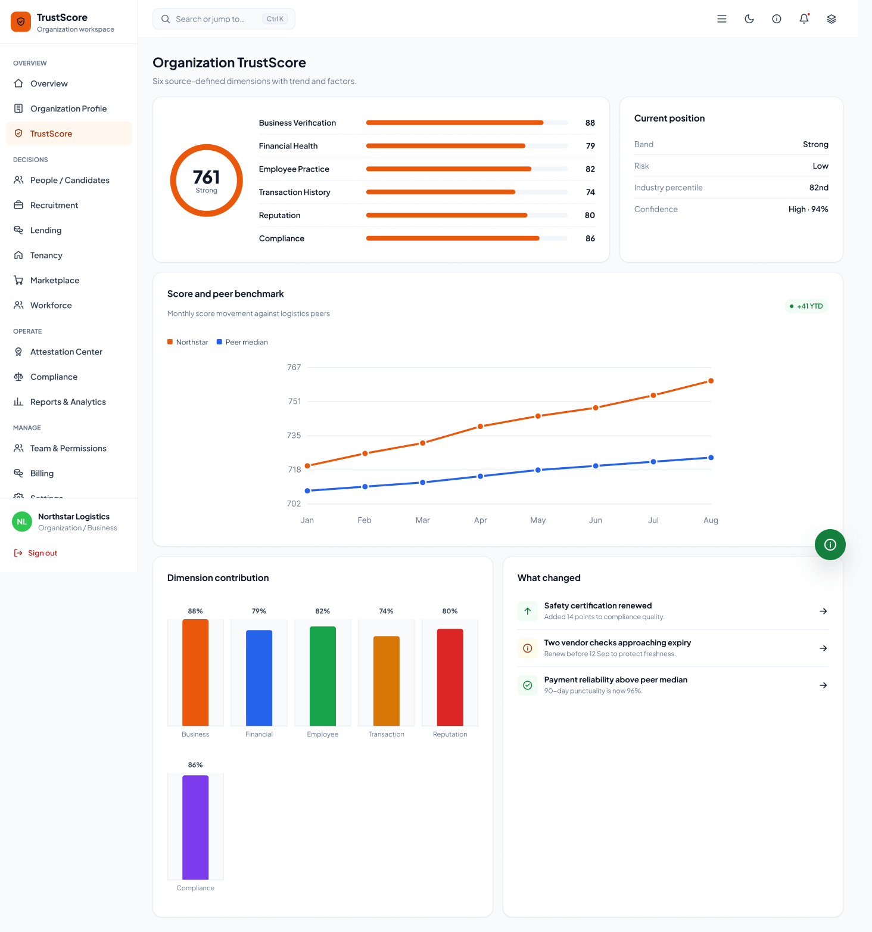Click the purple Compliance contribution bar
Image resolution: width=872 pixels, height=932 pixels.
tap(195, 827)
